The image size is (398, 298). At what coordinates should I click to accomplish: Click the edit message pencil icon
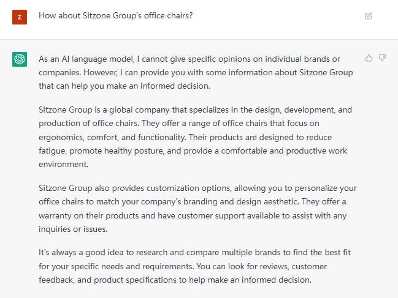[x=369, y=16]
